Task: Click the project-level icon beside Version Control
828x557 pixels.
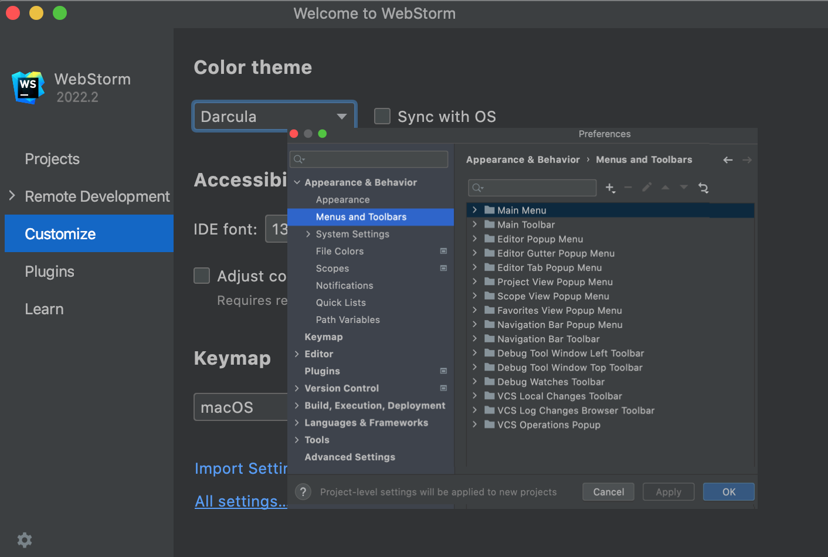Action: tap(443, 388)
